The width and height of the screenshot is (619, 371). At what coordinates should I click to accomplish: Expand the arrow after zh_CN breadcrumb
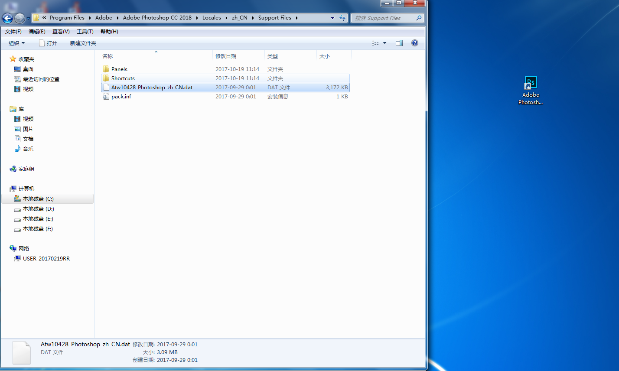[252, 18]
